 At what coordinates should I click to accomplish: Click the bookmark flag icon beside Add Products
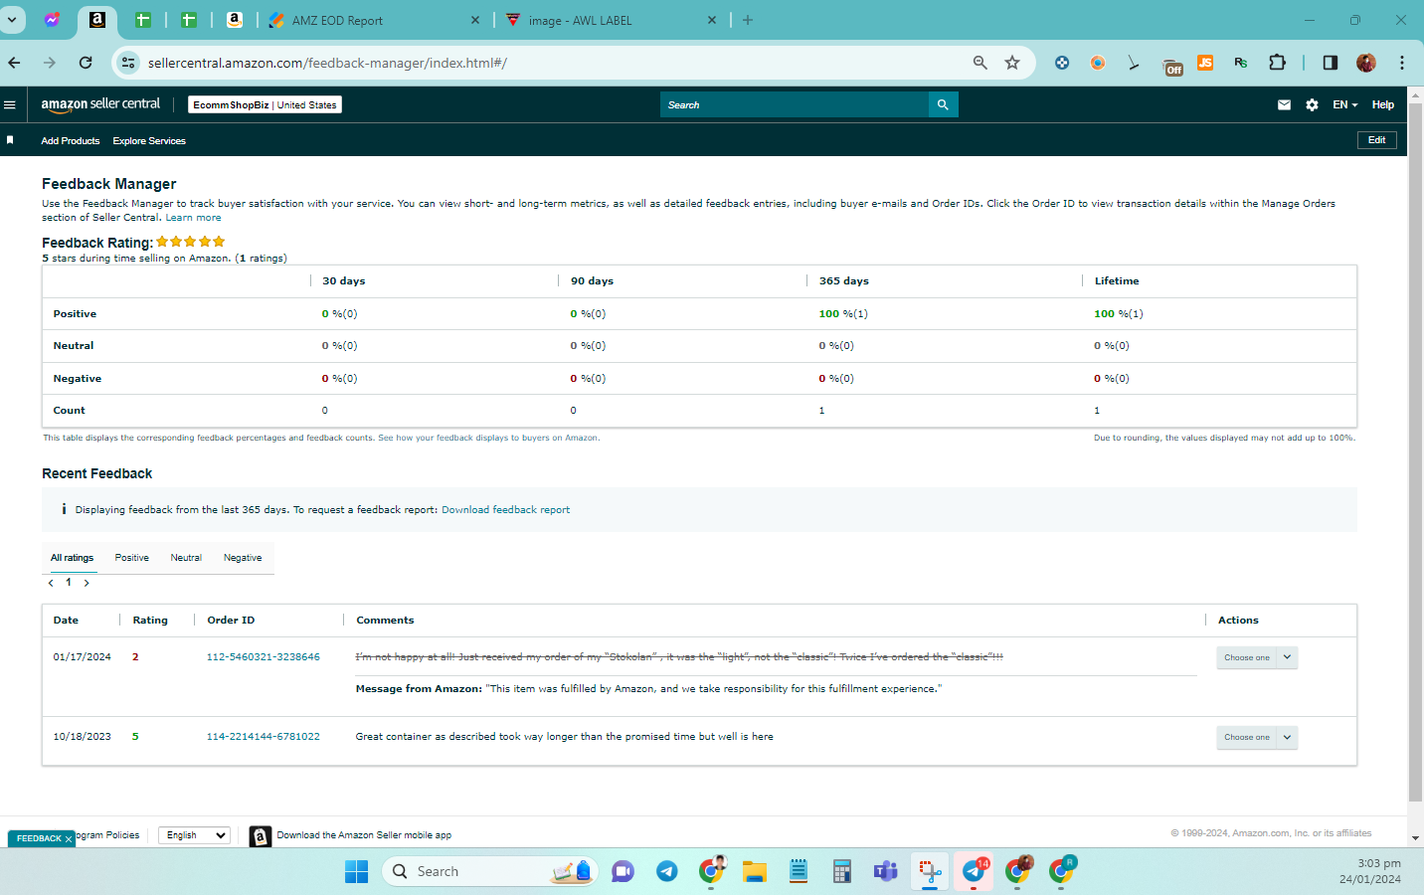10,140
